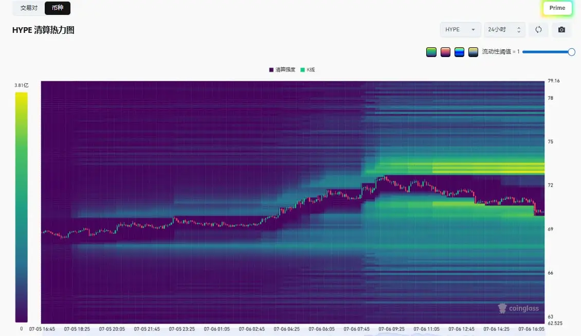Click the 07-06 11:05 time label
This screenshot has height=336, width=581.
point(426,329)
